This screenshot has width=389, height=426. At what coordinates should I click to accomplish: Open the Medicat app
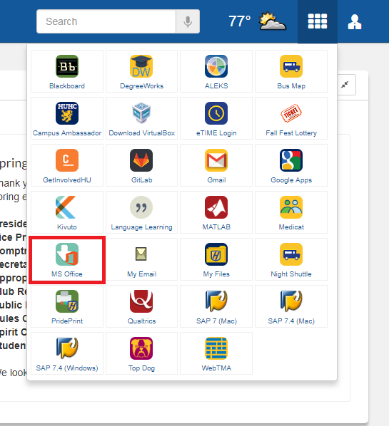[x=291, y=212]
